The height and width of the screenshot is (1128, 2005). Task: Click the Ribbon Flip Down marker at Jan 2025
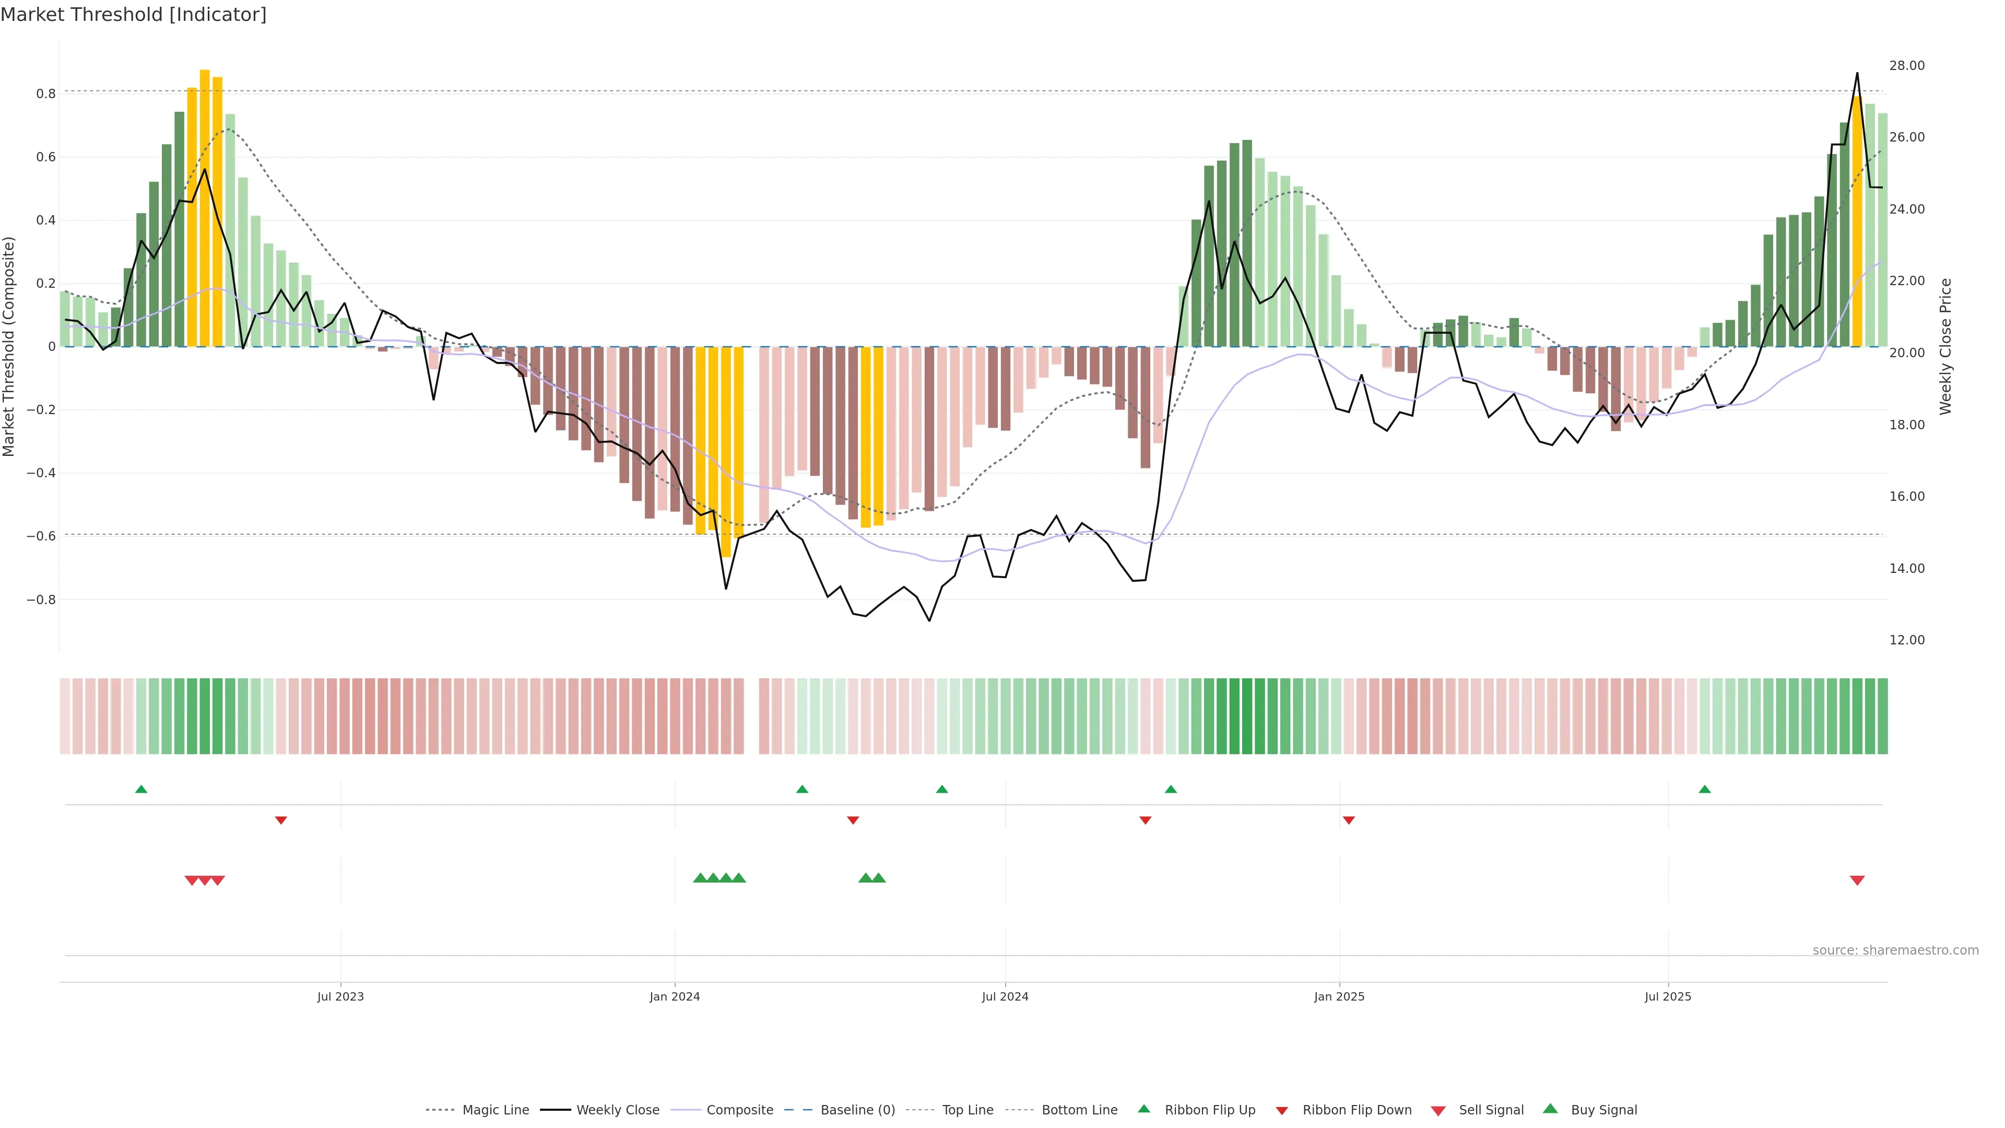[x=1349, y=820]
